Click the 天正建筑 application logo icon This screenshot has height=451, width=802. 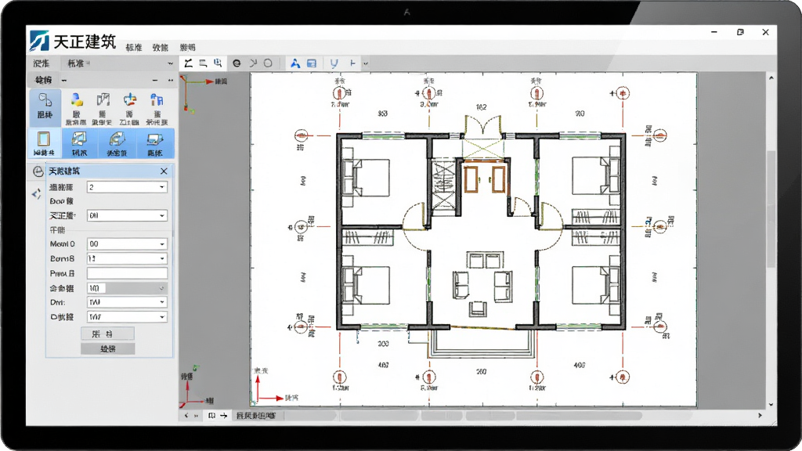point(39,41)
